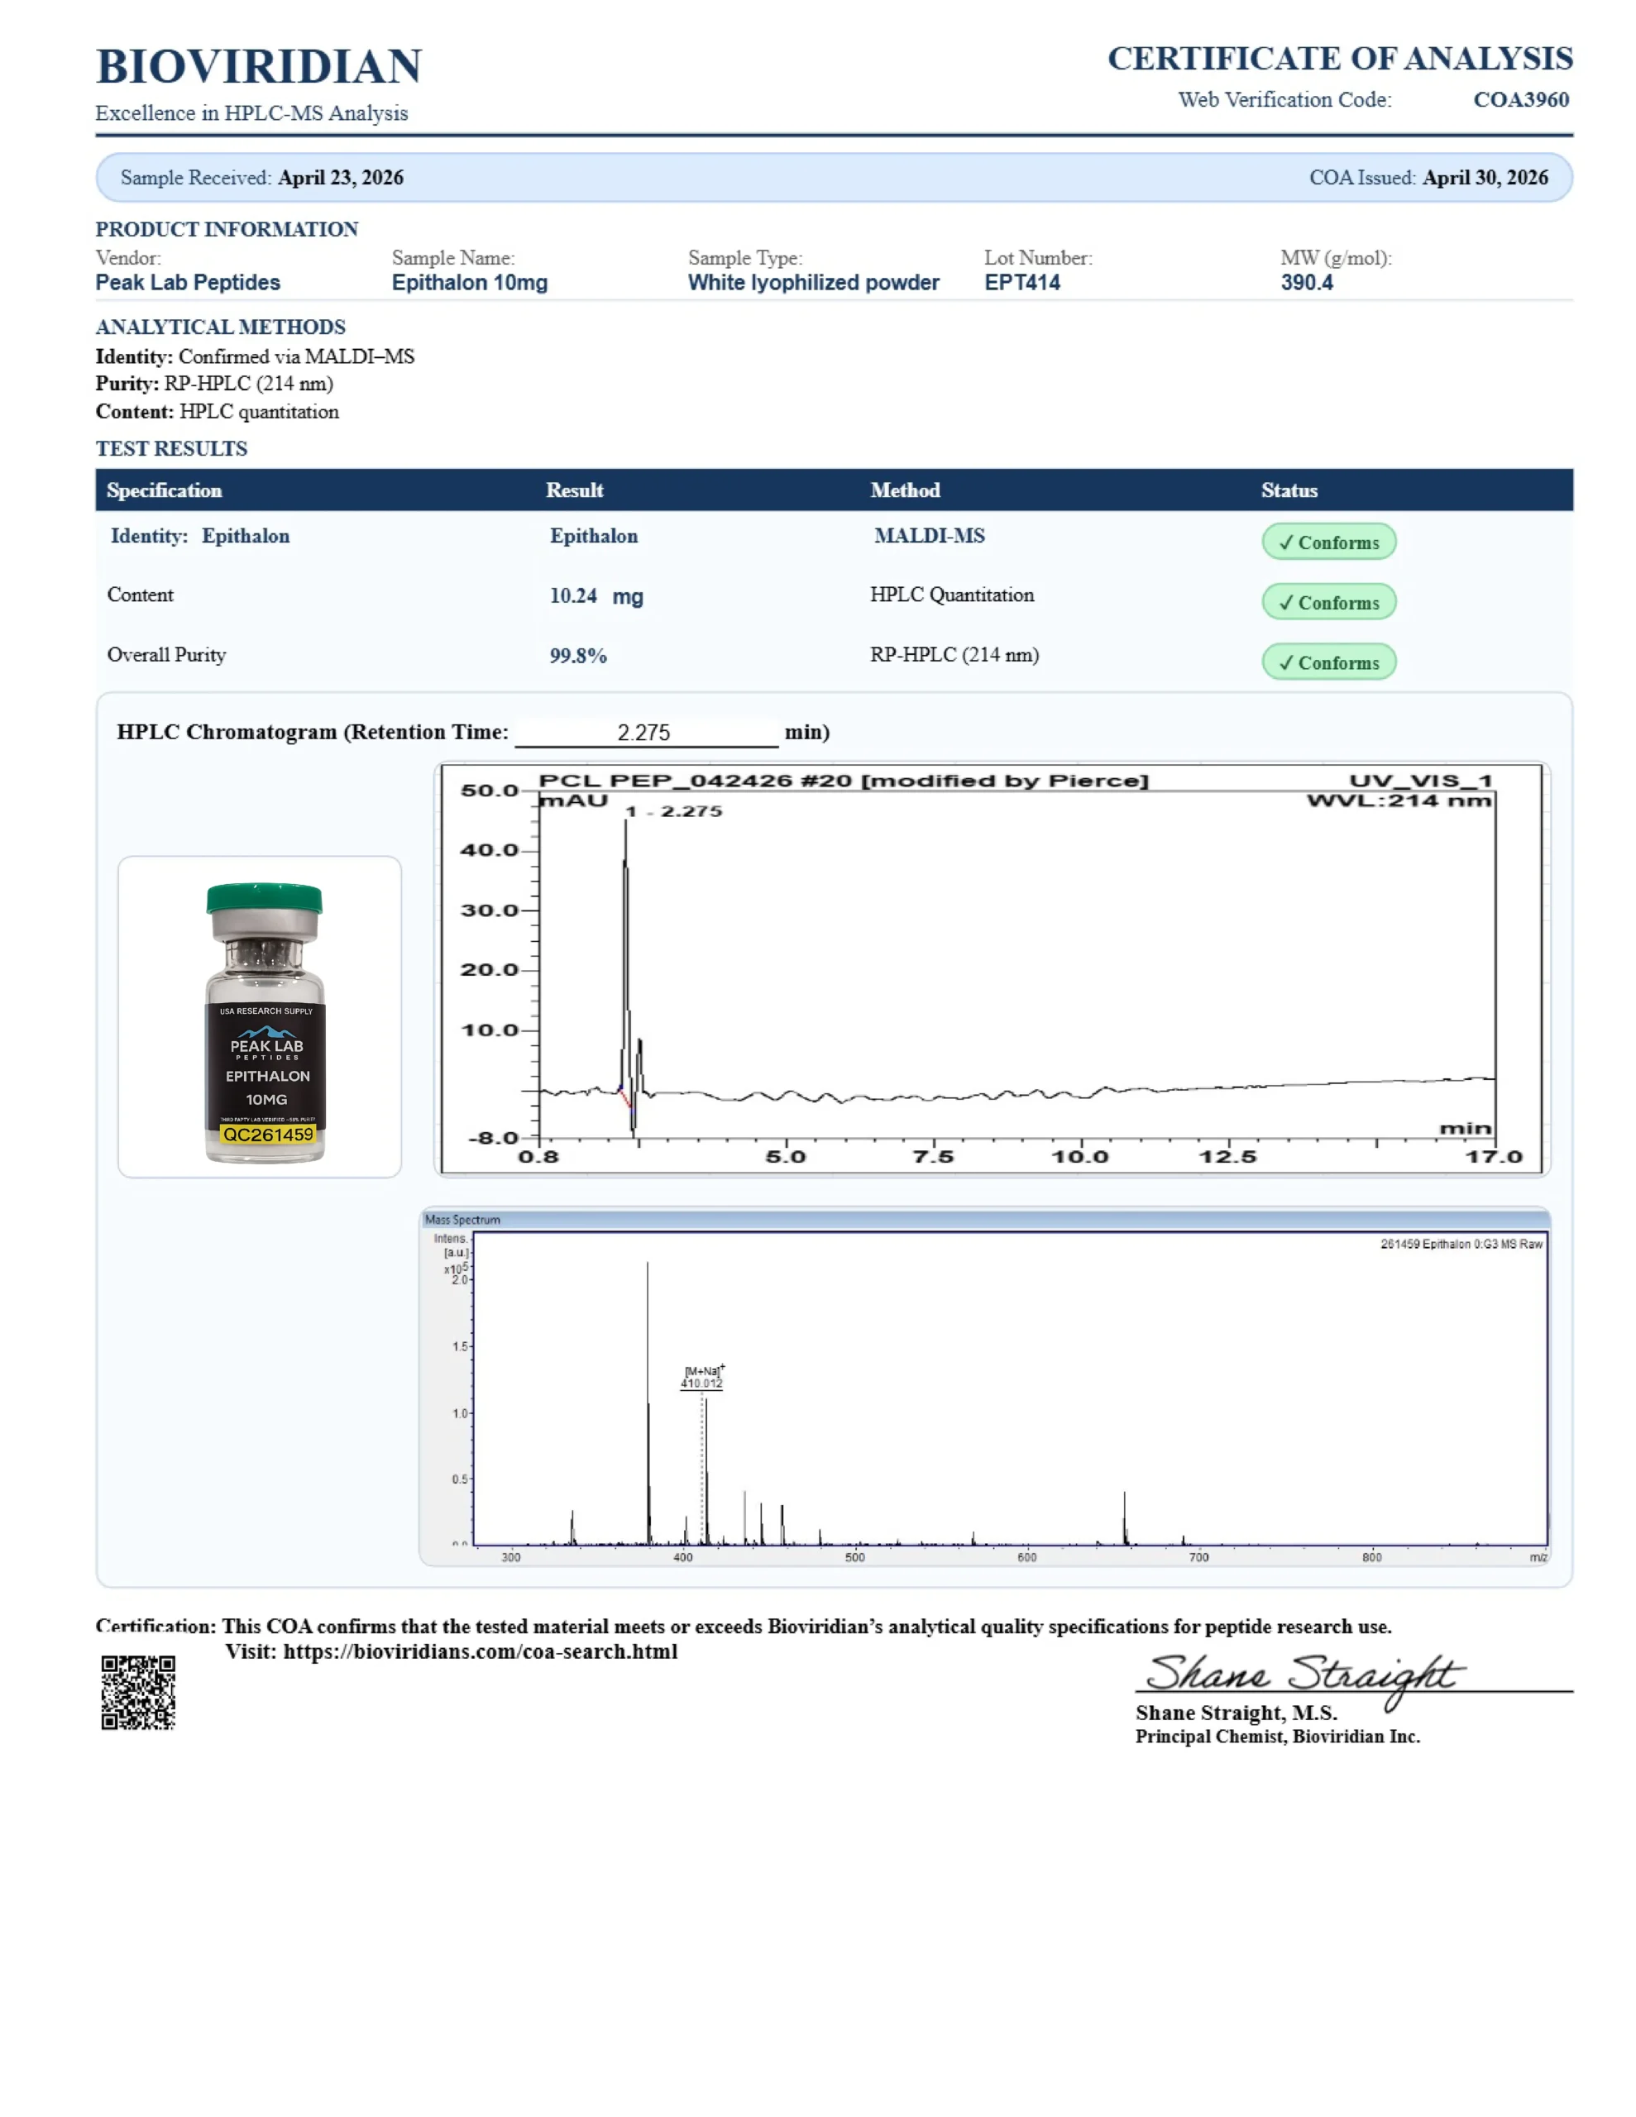Select the overall purity value 99.8%
The height and width of the screenshot is (2117, 1636).
click(x=578, y=657)
